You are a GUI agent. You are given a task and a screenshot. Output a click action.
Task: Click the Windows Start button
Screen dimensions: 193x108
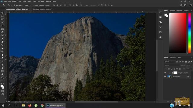coord(3,105)
